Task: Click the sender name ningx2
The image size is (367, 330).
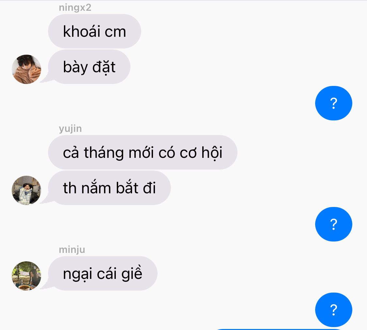Action: 75,8
